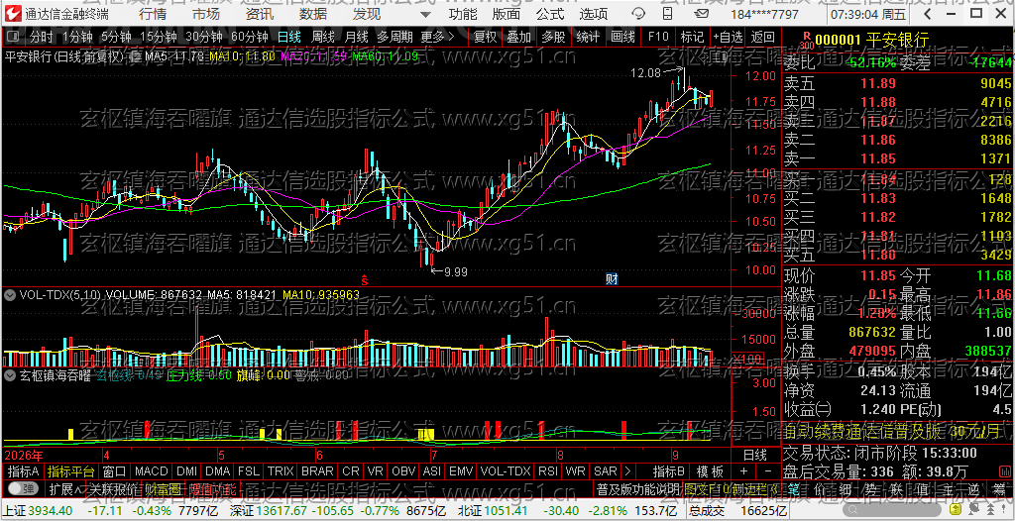
Task: Select the MACD indicator tab
Action: (x=152, y=471)
